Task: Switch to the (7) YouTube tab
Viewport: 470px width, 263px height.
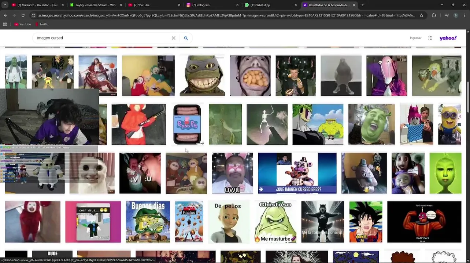Action: (154, 5)
